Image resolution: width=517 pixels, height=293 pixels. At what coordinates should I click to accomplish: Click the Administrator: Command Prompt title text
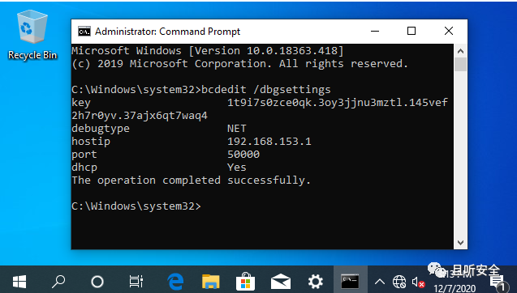167,32
